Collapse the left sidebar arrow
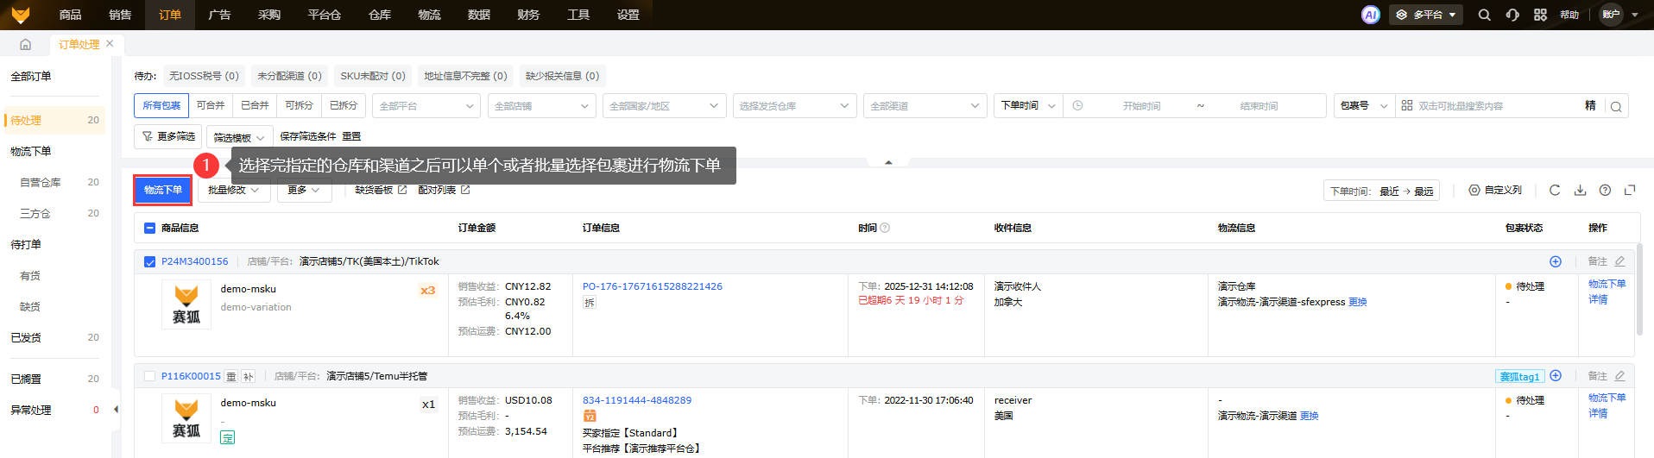This screenshot has width=1654, height=458. coord(116,410)
